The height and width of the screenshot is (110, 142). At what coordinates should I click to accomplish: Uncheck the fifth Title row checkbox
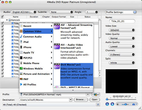pyautogui.click(x=2, y=36)
